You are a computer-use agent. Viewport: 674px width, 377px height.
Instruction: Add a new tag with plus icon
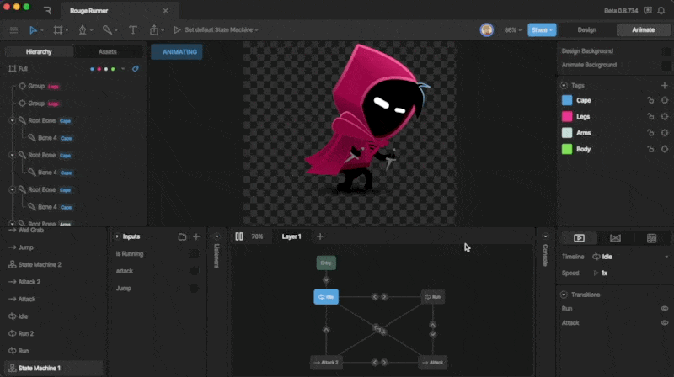point(665,85)
